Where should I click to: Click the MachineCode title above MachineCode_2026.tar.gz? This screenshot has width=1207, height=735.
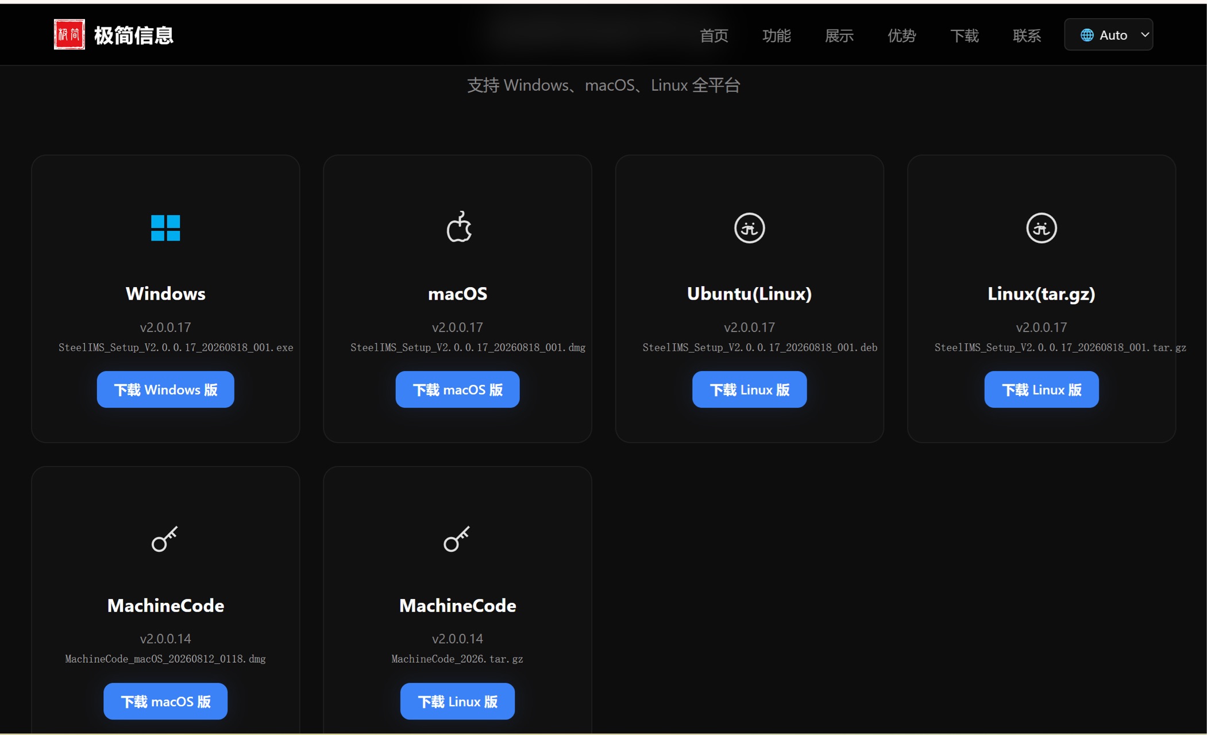(457, 605)
